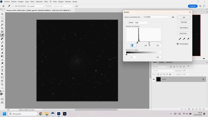Viewport: 208px width, 117px height.
Task: Click the search magnifier icon top right
Action: [x=200, y=6]
